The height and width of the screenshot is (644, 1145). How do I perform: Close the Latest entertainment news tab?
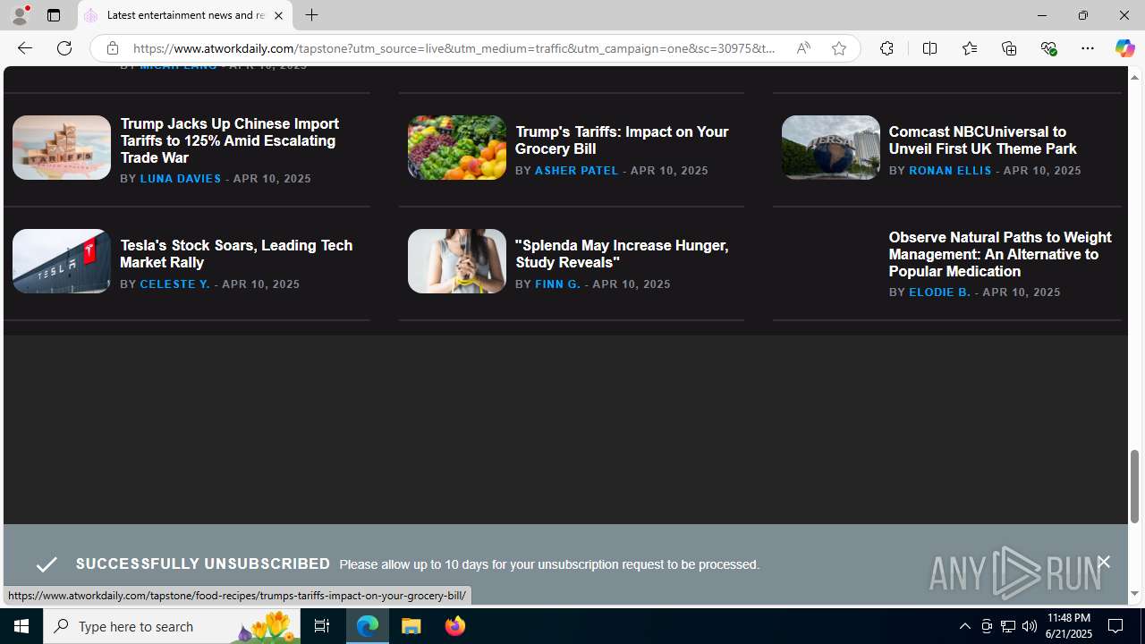coord(278,15)
